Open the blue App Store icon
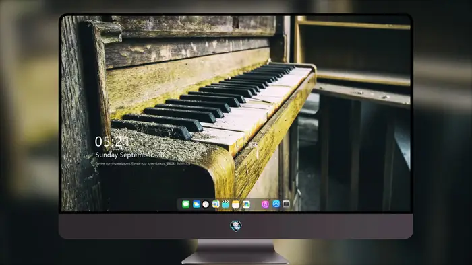The height and width of the screenshot is (265, 472). pyautogui.click(x=276, y=204)
